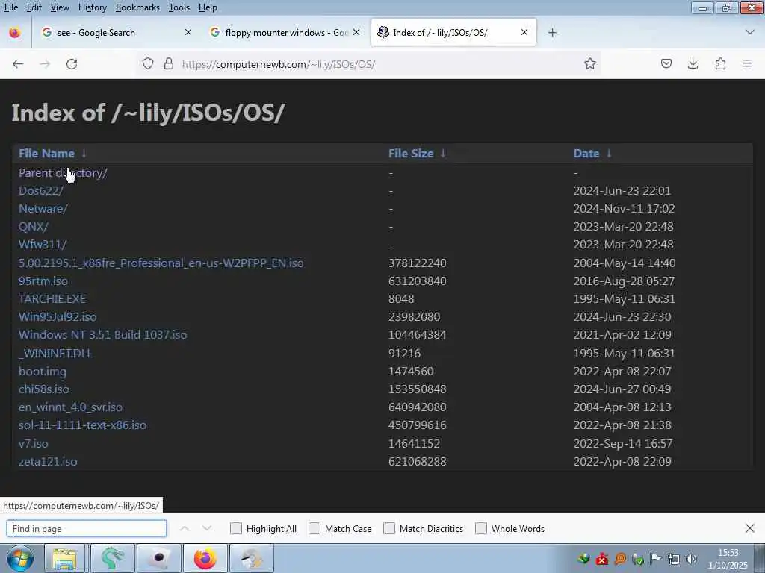Go back to the previous page
Viewport: 765px width, 573px height.
(18, 64)
